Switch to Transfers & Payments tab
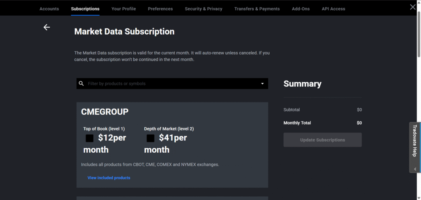421x200 pixels. coord(257,9)
